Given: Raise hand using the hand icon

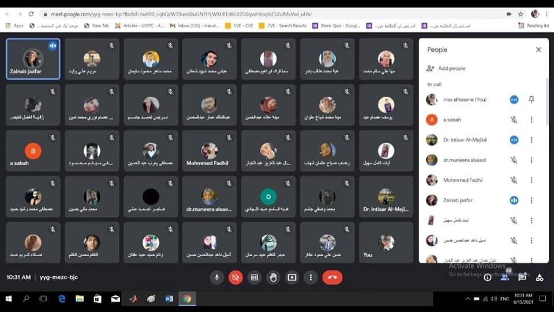Looking at the screenshot, I should click(x=273, y=277).
